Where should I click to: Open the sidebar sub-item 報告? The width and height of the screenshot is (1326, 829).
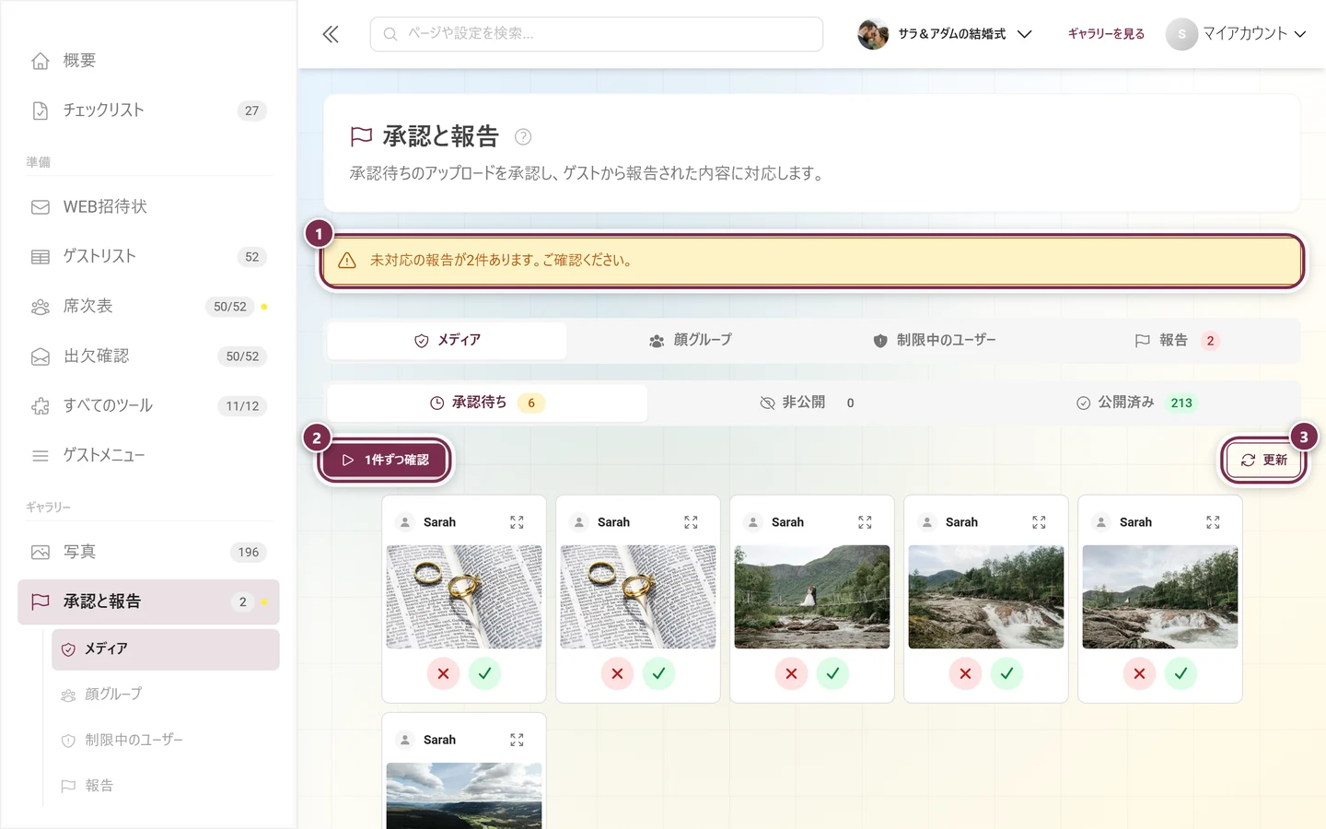(166, 787)
